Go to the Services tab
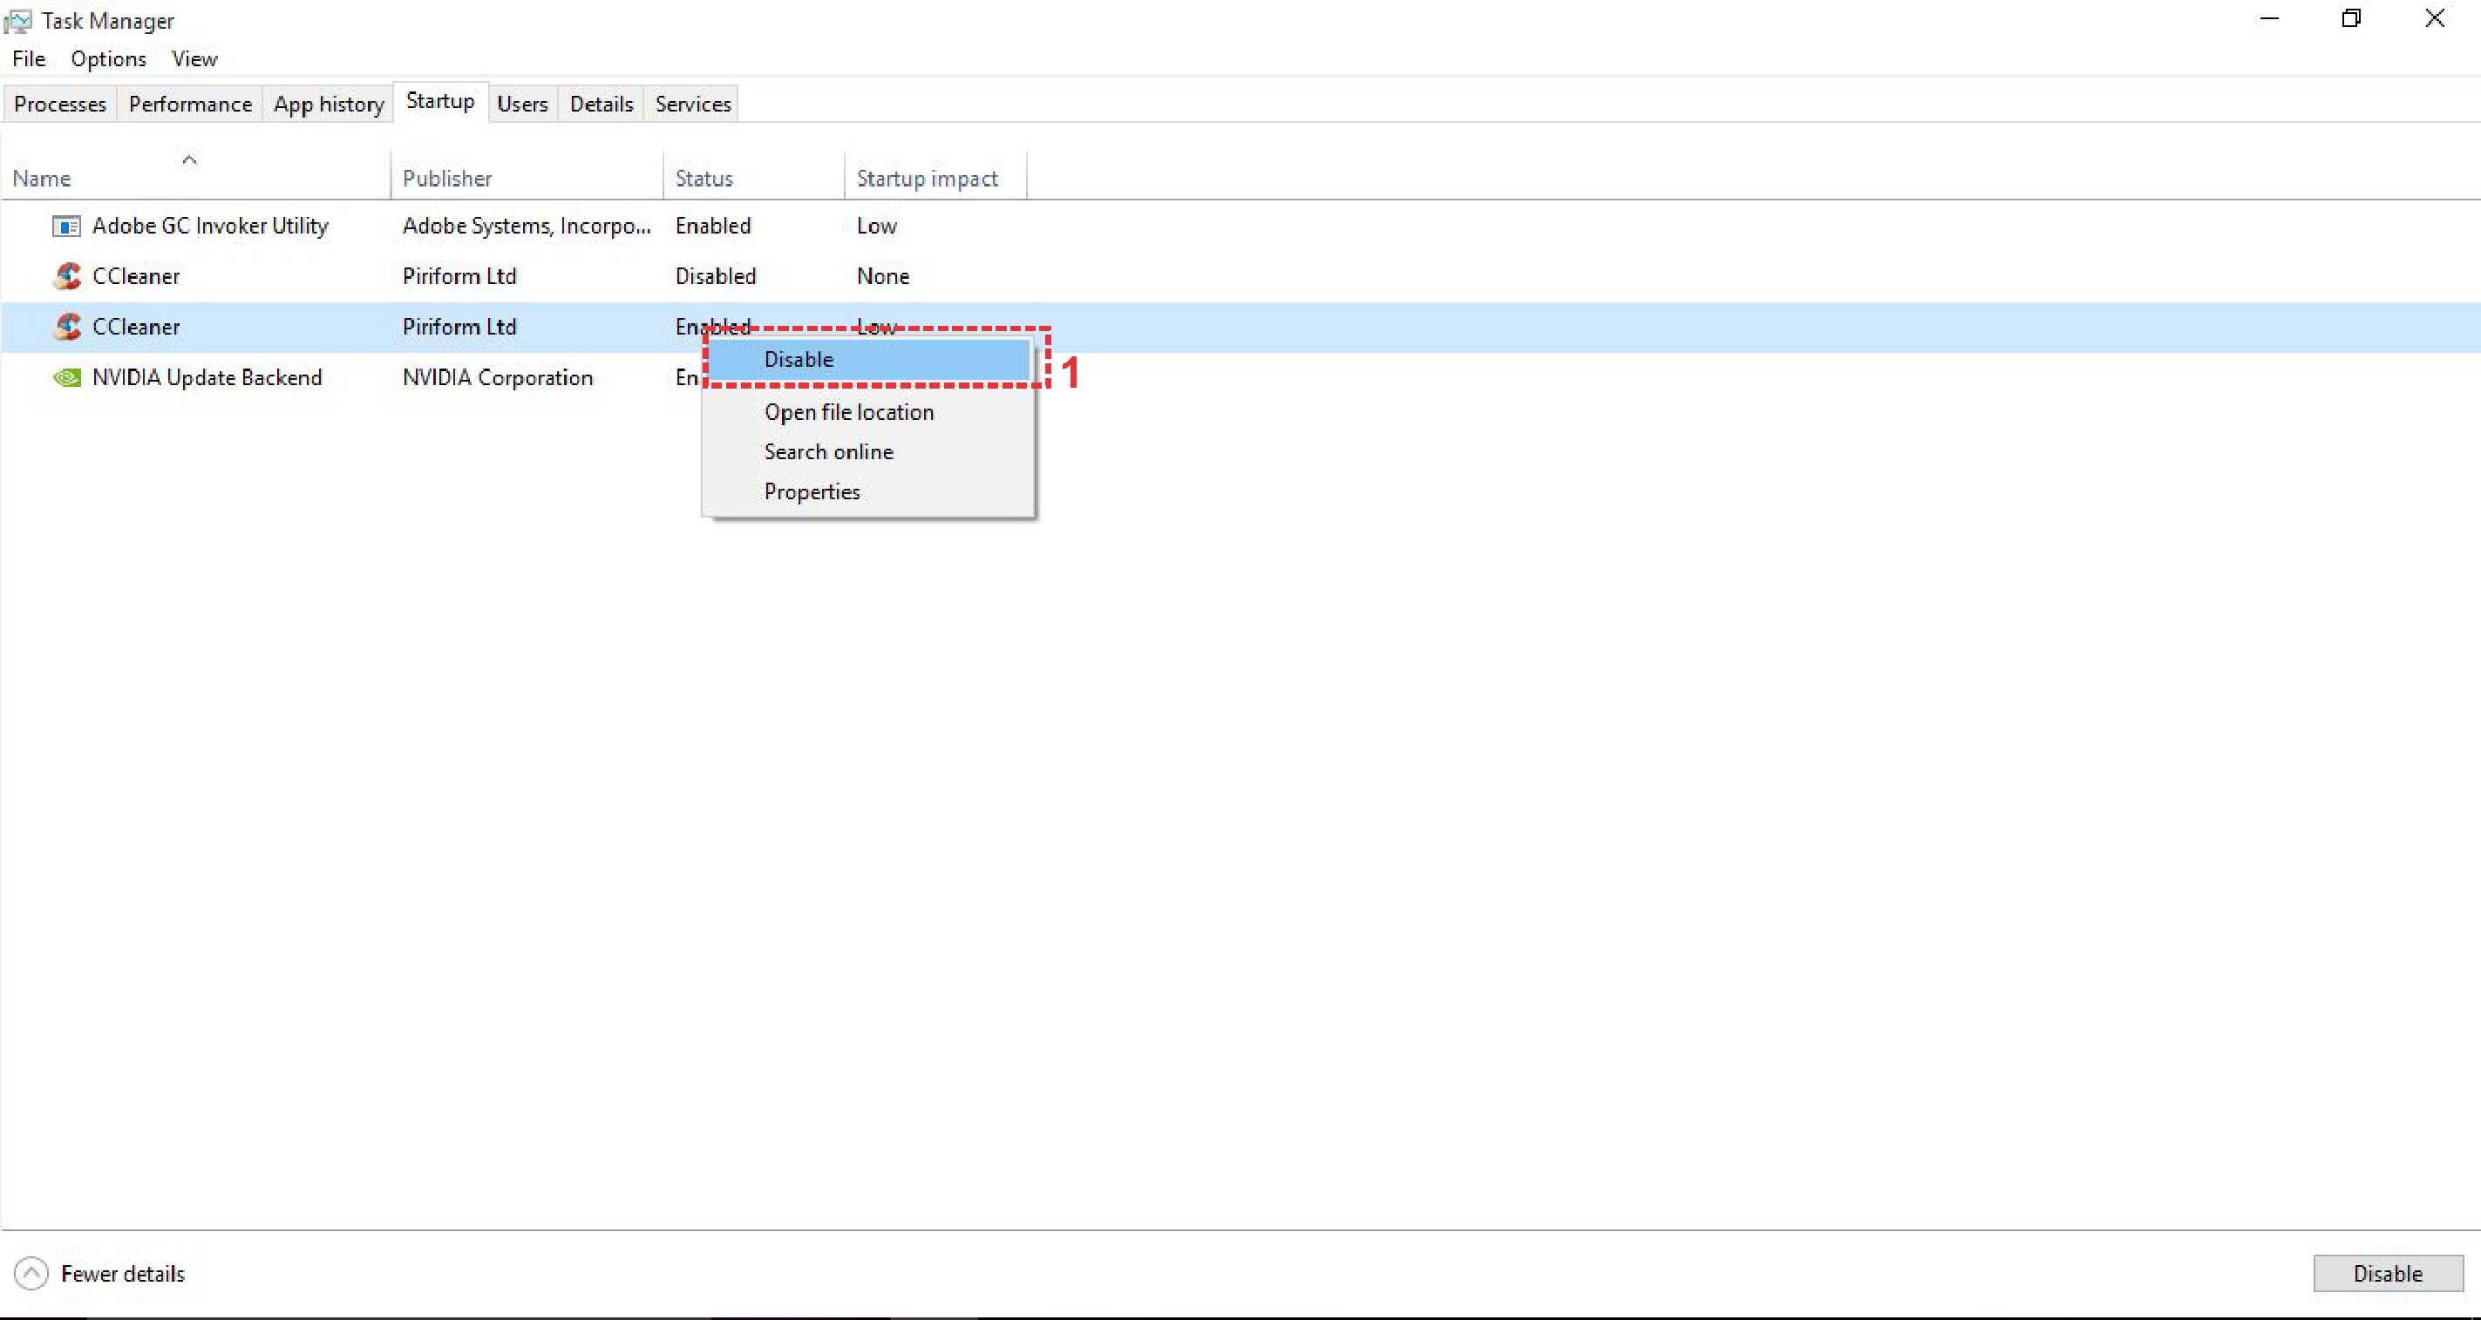The image size is (2481, 1320). click(x=692, y=104)
